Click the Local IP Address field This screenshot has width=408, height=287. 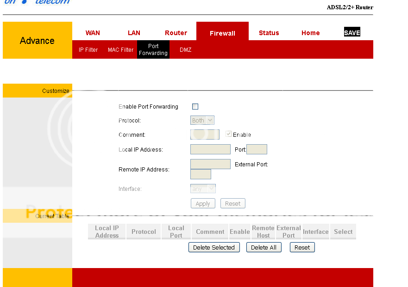coord(210,149)
